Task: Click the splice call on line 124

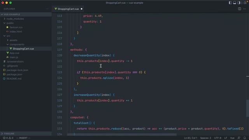Action: 108,78
